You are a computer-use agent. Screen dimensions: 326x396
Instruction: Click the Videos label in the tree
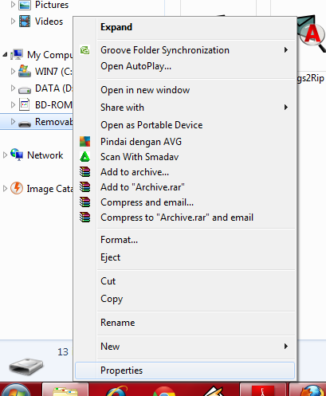point(49,22)
